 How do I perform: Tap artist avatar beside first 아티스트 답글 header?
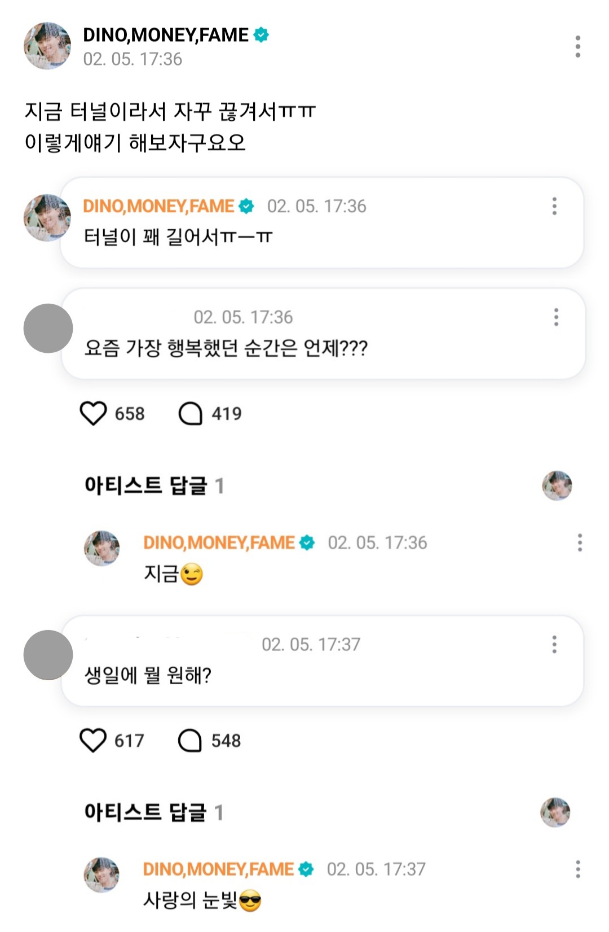(x=557, y=485)
